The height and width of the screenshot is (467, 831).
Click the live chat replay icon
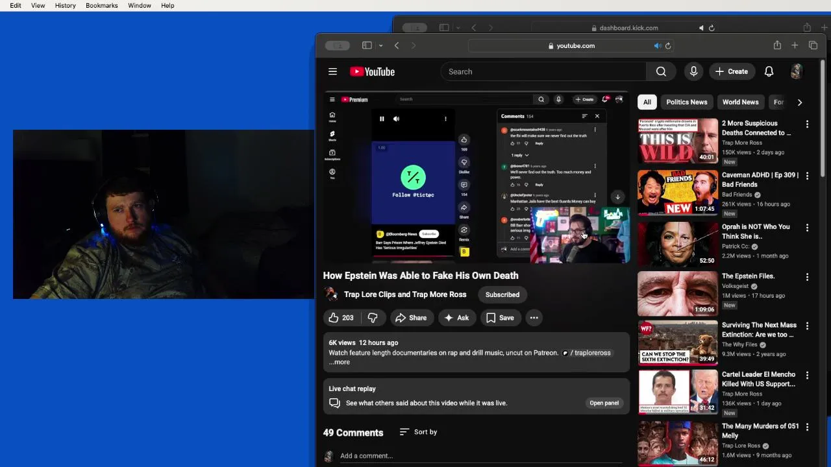tap(334, 403)
